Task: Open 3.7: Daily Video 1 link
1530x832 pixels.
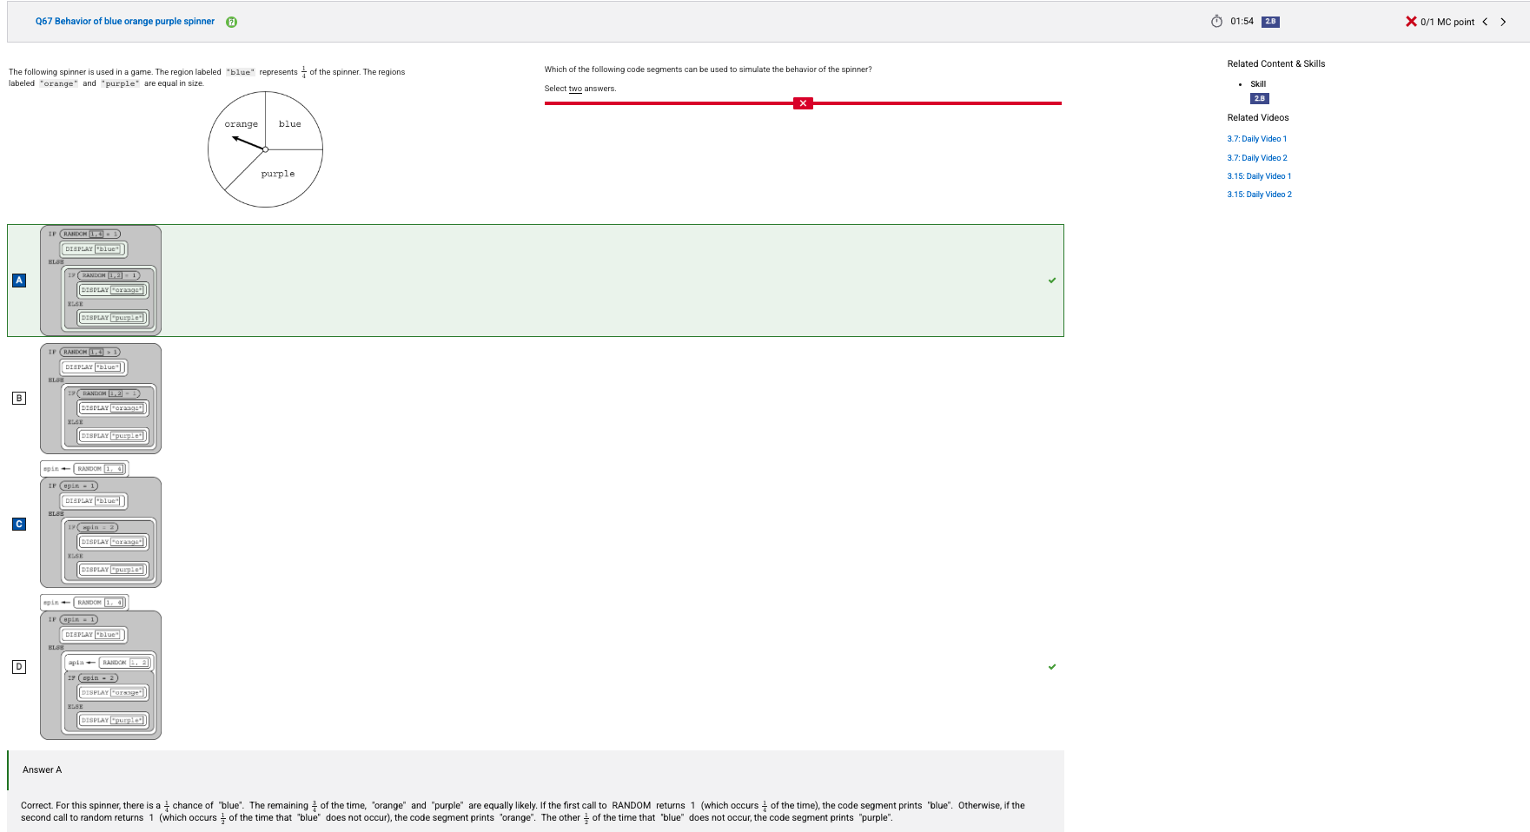Action: [1256, 138]
